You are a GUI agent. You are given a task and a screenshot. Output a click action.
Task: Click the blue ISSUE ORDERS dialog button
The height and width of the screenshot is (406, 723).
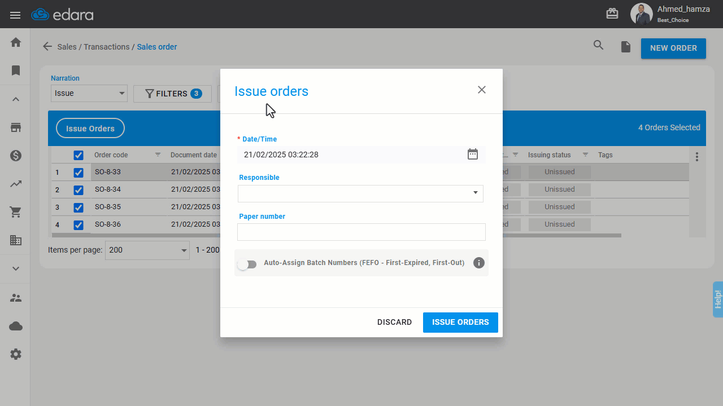coord(460,323)
